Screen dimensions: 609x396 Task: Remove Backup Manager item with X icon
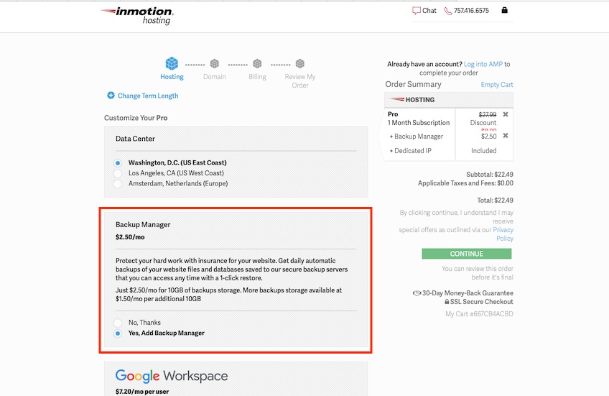tap(506, 136)
